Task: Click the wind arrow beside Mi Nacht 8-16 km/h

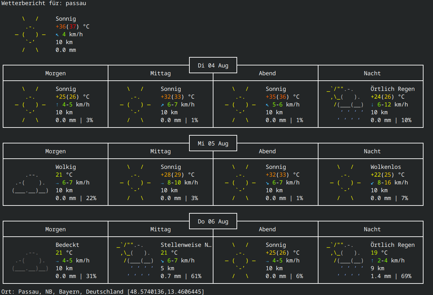Action: point(372,183)
